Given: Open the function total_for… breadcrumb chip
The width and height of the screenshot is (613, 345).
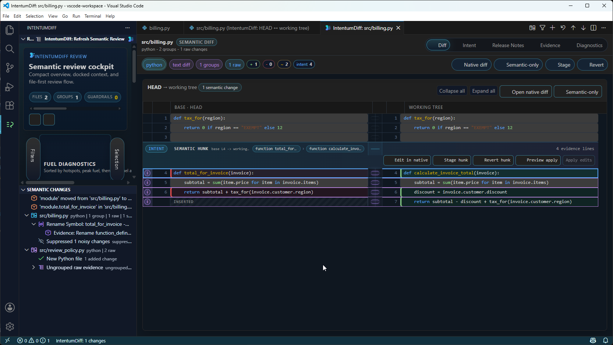Looking at the screenshot, I should coord(276,149).
